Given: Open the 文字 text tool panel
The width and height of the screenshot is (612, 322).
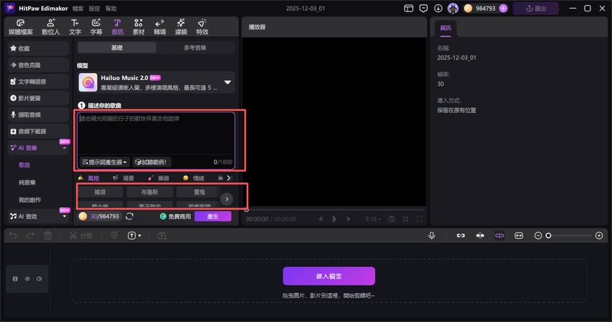Looking at the screenshot, I should 75,27.
